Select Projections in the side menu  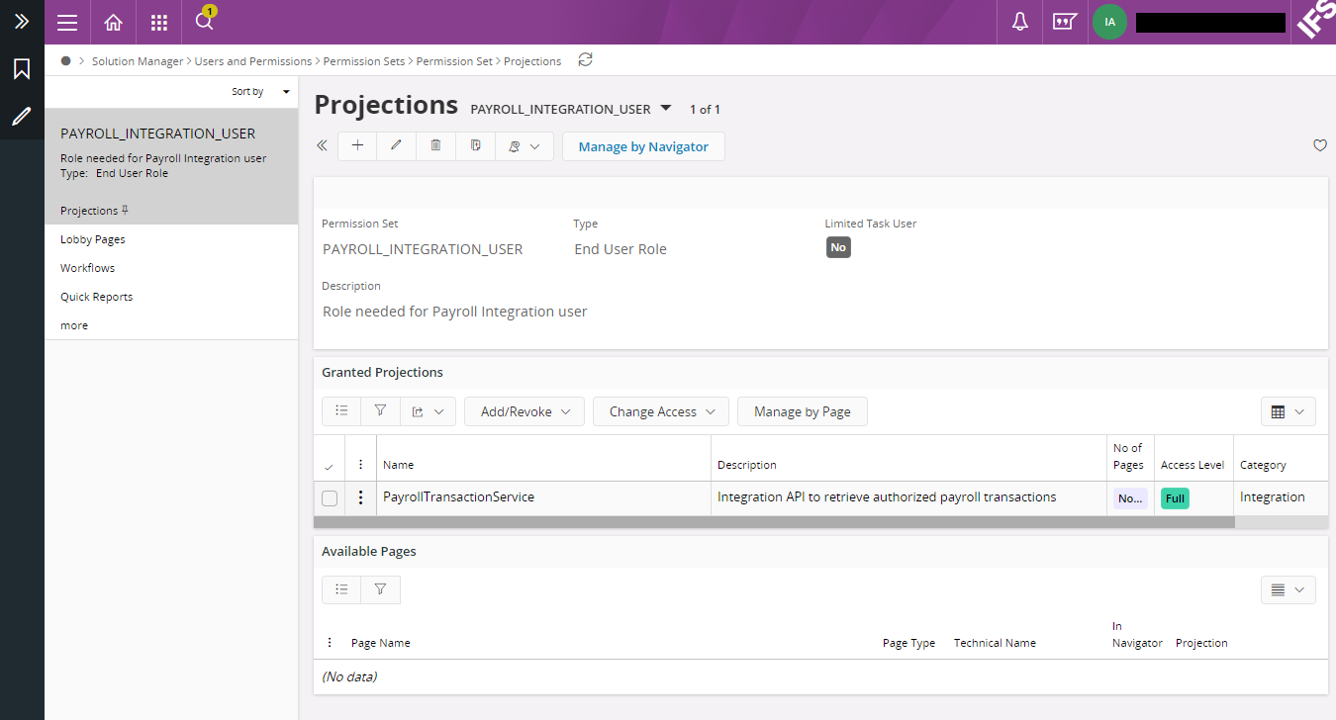tap(89, 211)
